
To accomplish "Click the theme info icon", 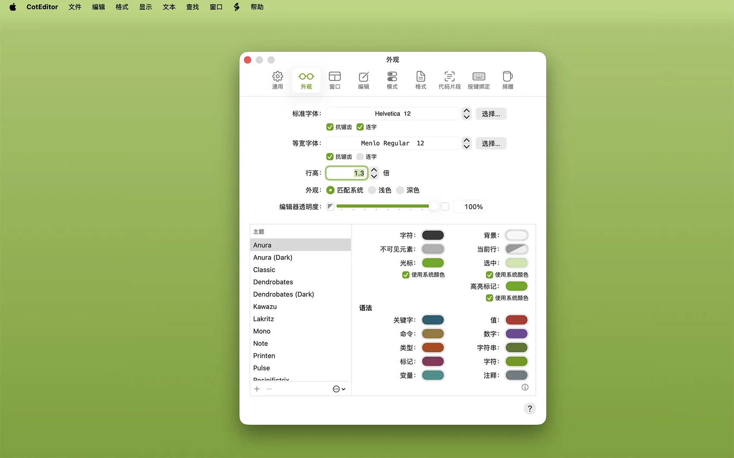I will pos(525,387).
